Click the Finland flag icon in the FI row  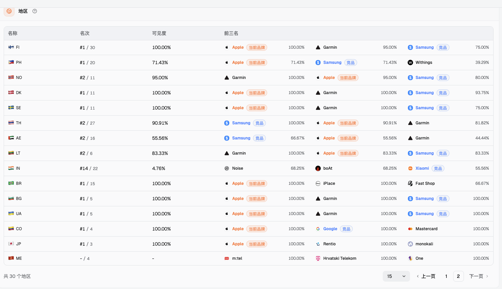11,47
